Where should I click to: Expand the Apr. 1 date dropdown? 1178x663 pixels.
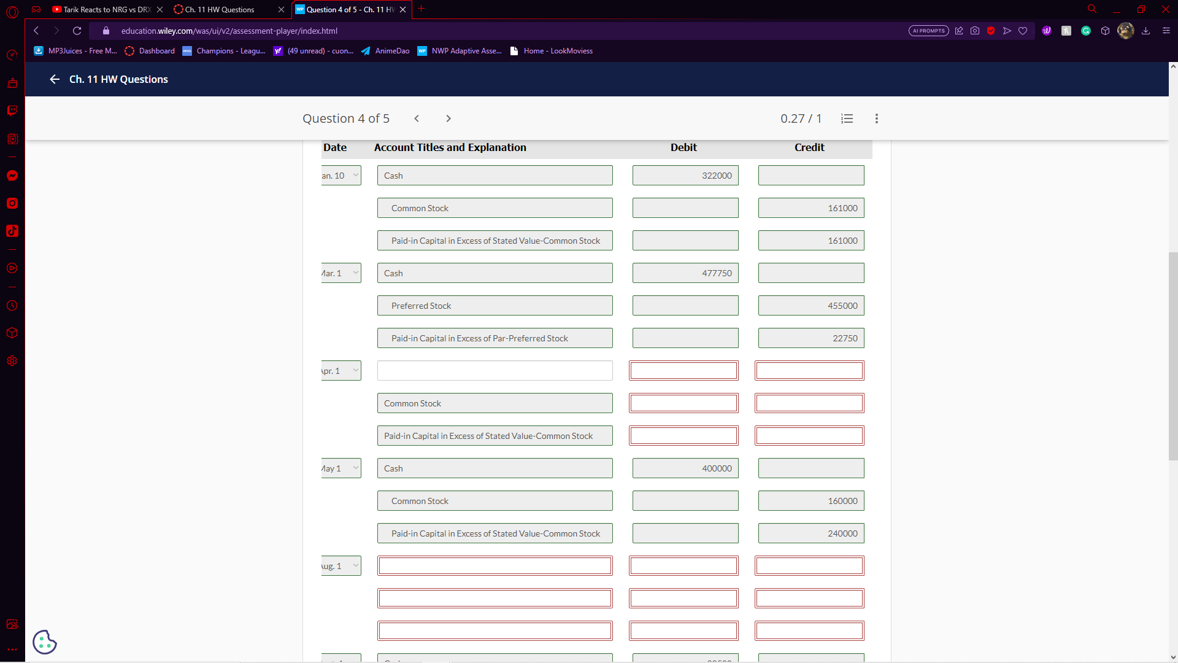click(x=341, y=371)
